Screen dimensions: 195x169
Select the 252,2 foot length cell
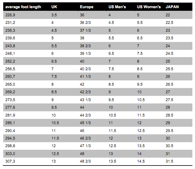click(x=10, y=61)
